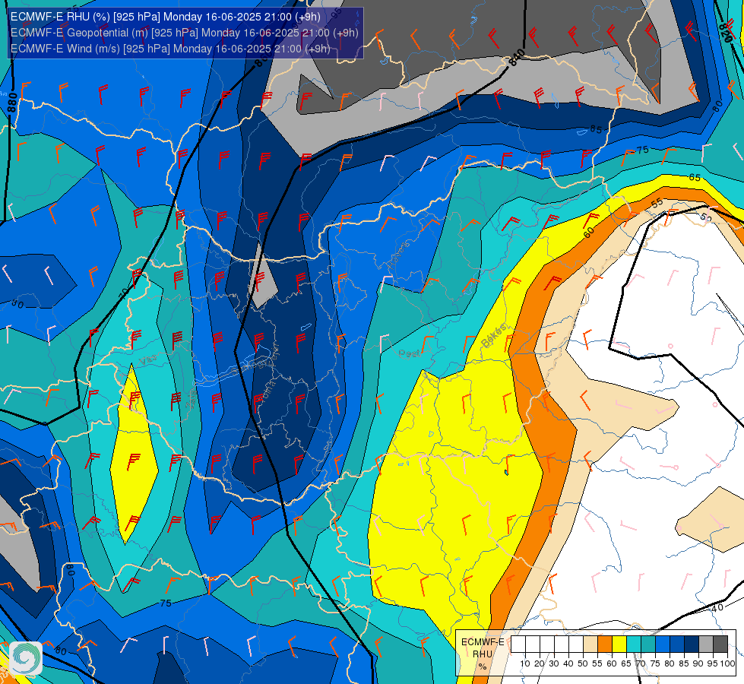Click the navy 85–90% legend swatch

tap(692, 644)
